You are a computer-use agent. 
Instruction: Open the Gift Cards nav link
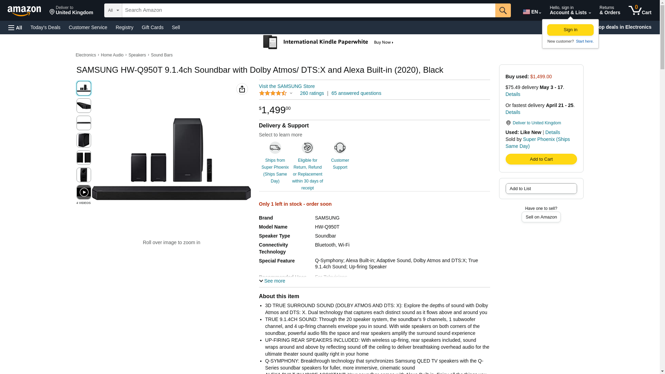click(x=152, y=27)
